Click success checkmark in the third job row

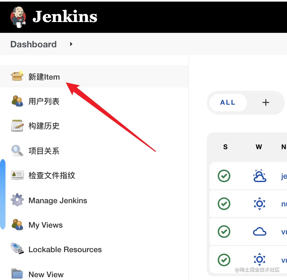tap(224, 232)
